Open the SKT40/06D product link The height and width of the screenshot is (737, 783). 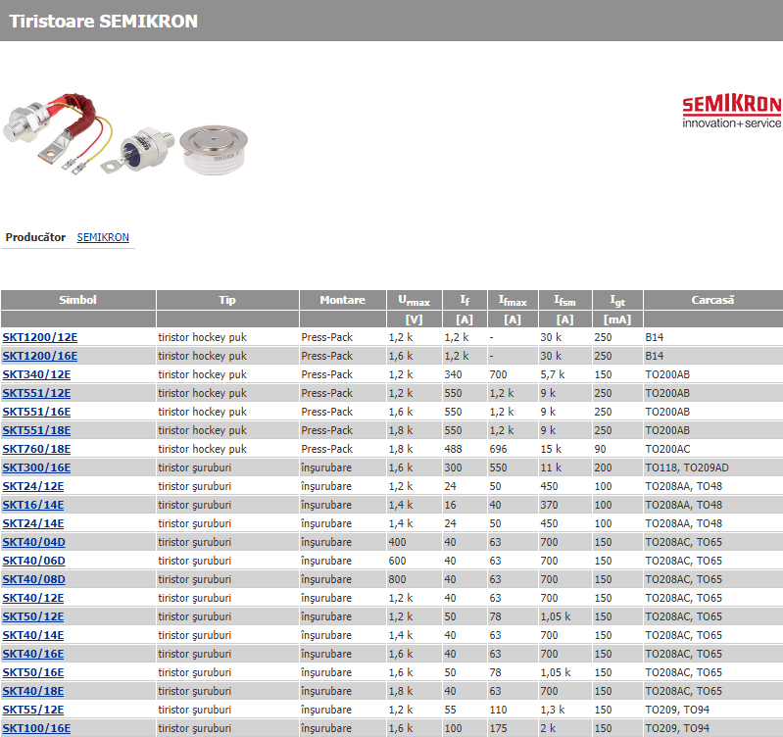click(x=34, y=561)
